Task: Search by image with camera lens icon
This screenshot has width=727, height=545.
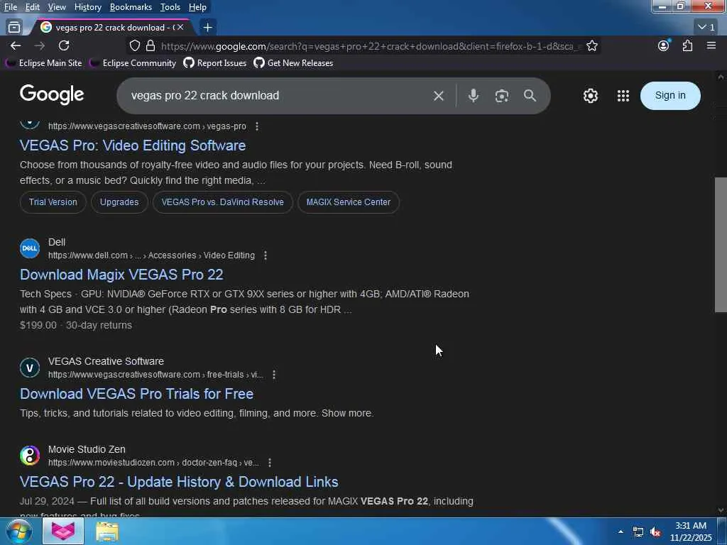Action: tap(502, 96)
